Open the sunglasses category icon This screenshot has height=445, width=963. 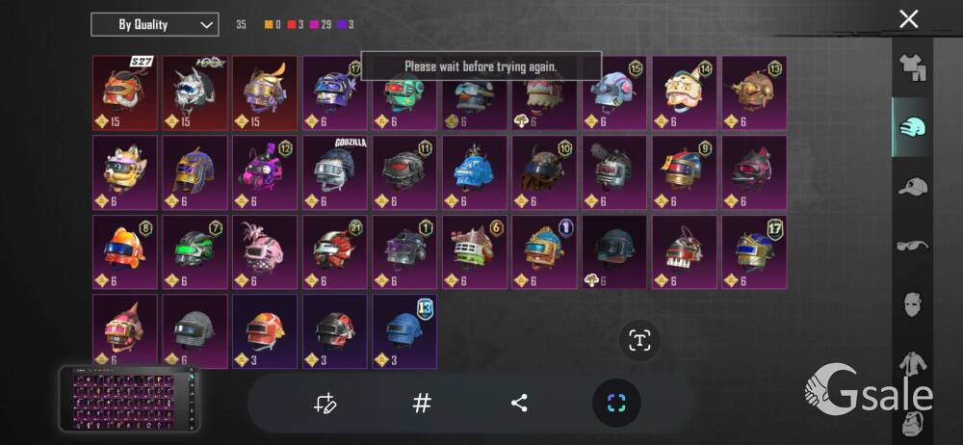[913, 246]
